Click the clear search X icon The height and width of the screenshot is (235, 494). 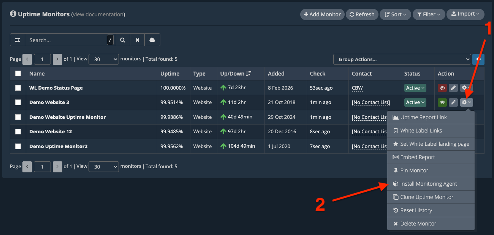(138, 40)
